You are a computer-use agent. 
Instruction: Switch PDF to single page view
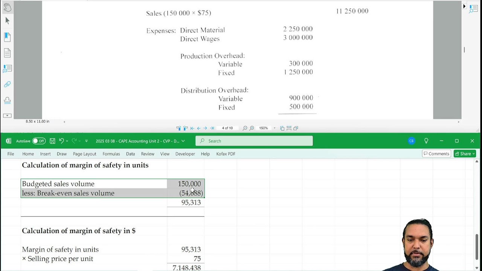[282, 128]
